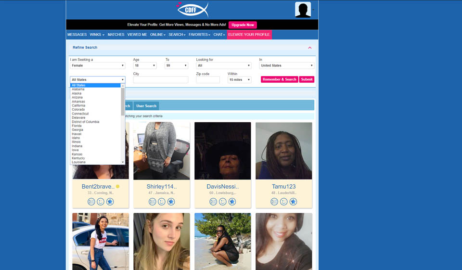462x270 pixels.
Task: Add Tamu123 to favorites via star
Action: pyautogui.click(x=293, y=202)
